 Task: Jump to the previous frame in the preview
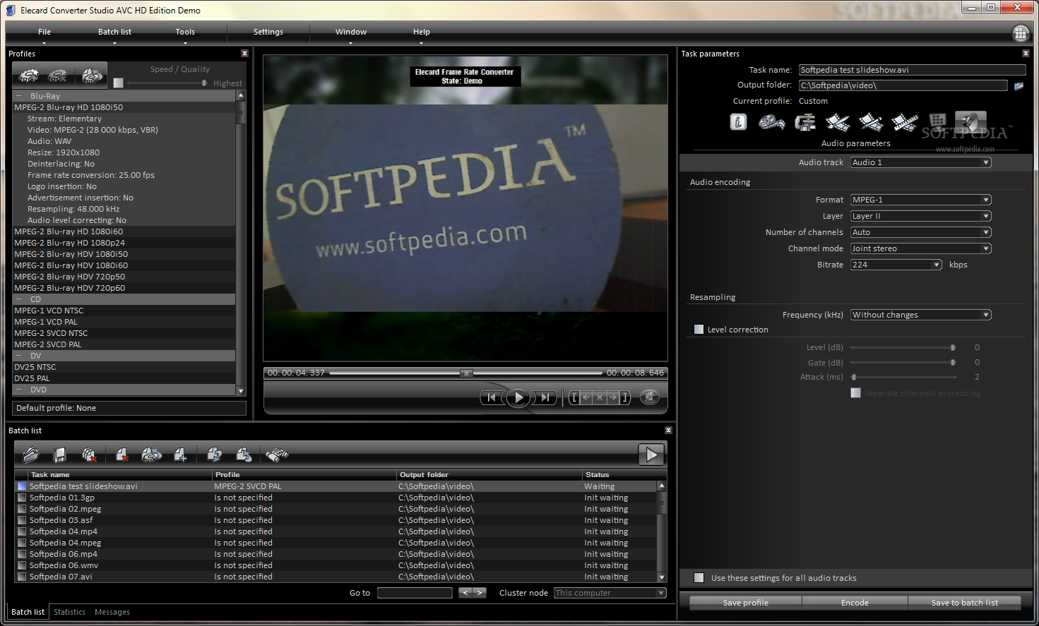(492, 397)
